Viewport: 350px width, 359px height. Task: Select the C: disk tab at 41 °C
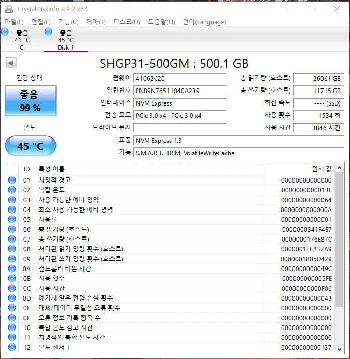coord(22,40)
